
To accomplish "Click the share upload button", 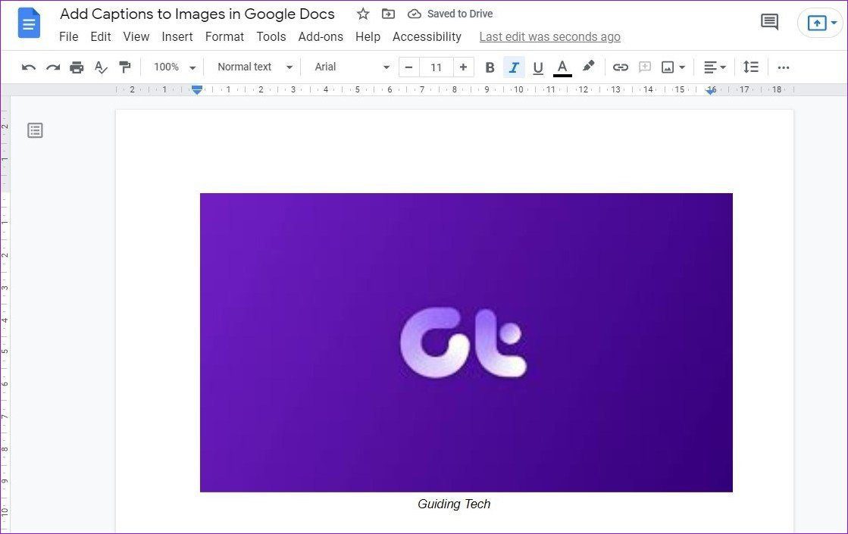I will [817, 23].
